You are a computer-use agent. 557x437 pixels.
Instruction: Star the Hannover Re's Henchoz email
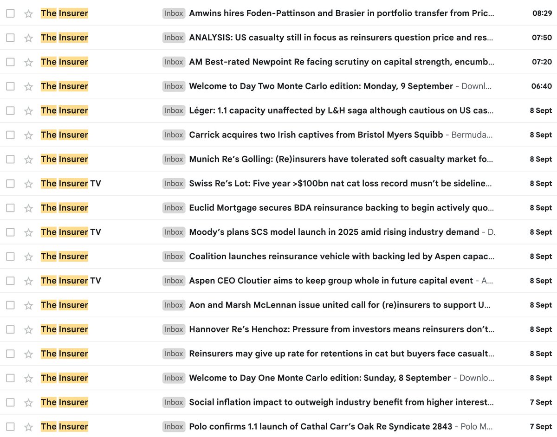pos(28,329)
